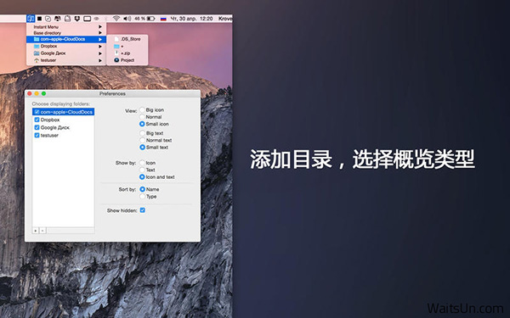Uncheck the Dropbox folder checkbox
The height and width of the screenshot is (318, 510).
pyautogui.click(x=37, y=120)
